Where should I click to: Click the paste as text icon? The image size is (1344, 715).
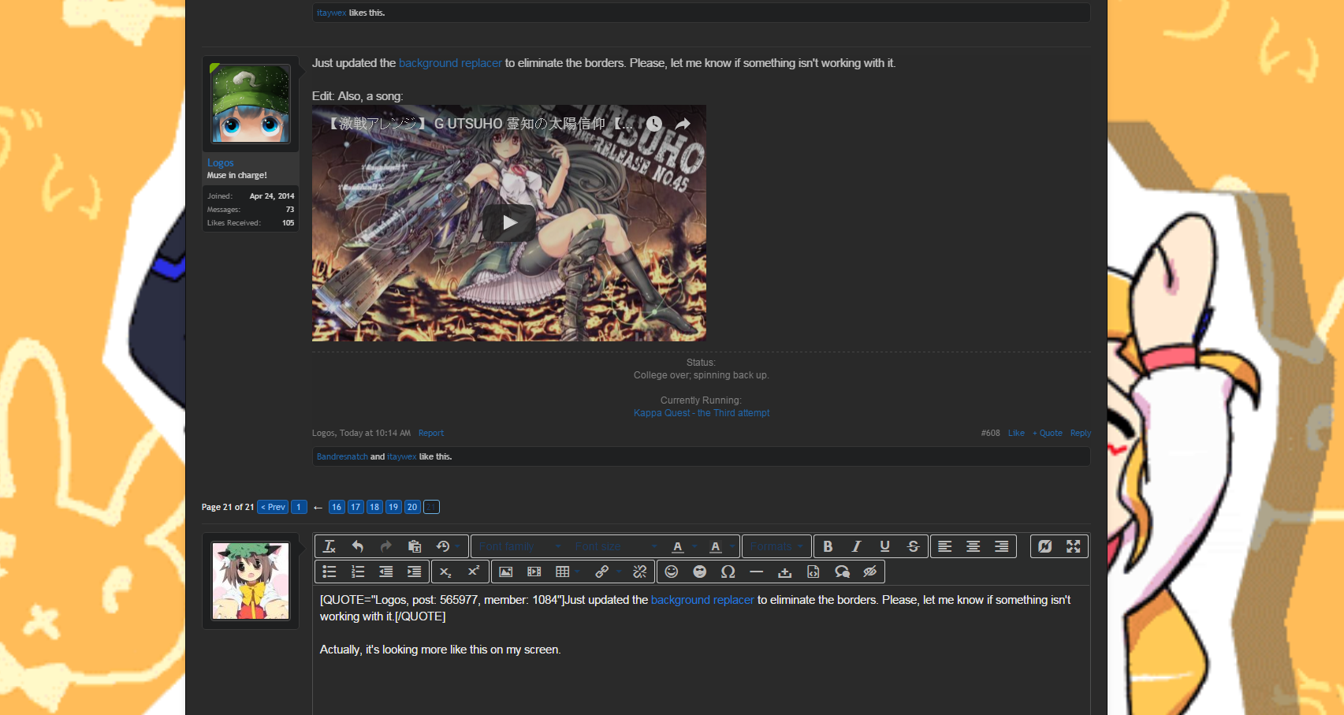[x=415, y=546]
